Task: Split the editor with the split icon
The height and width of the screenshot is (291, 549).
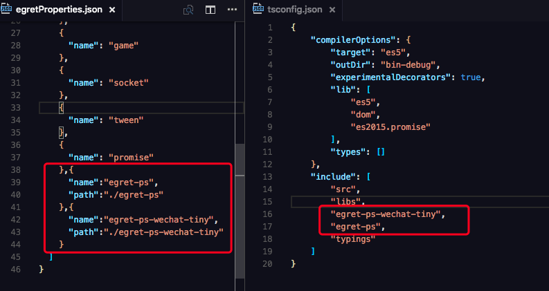Action: click(x=210, y=10)
